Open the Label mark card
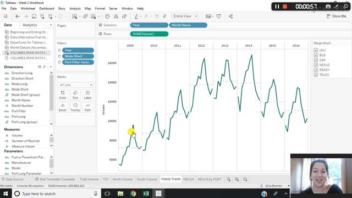 (88, 95)
